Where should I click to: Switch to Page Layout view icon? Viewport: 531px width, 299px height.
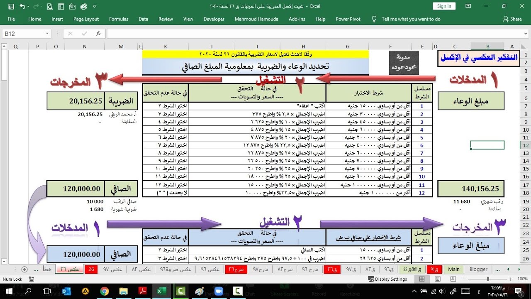click(437, 279)
